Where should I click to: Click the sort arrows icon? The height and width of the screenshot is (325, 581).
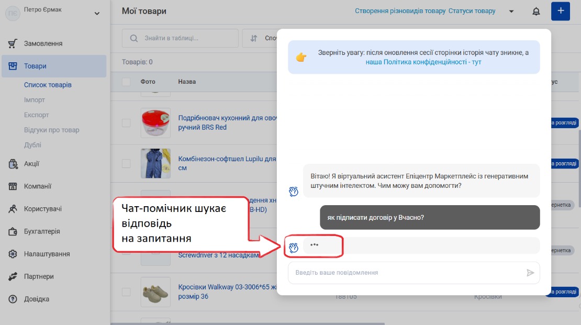pos(254,38)
